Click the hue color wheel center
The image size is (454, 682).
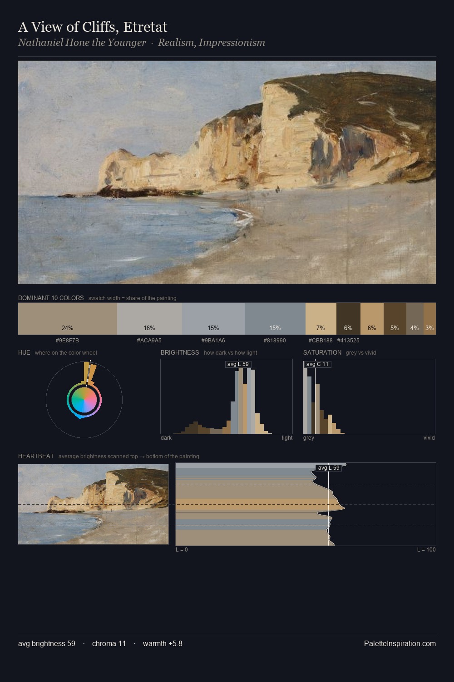[84, 400]
